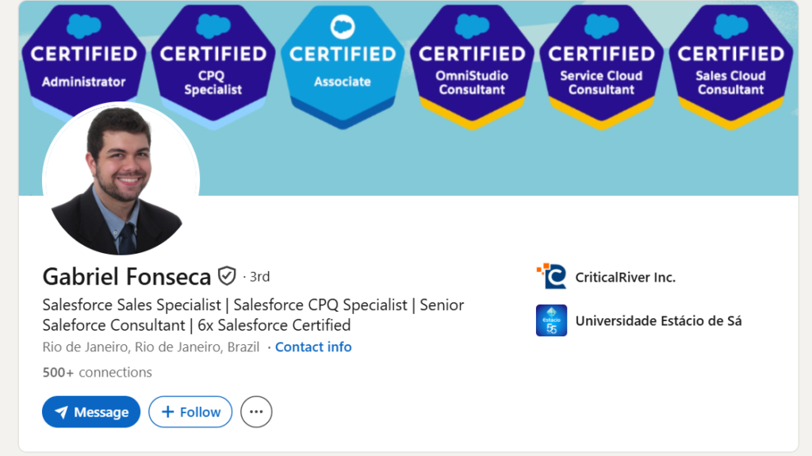Go to Universidade Estácio de Sá name link
812x456 pixels.
[658, 320]
